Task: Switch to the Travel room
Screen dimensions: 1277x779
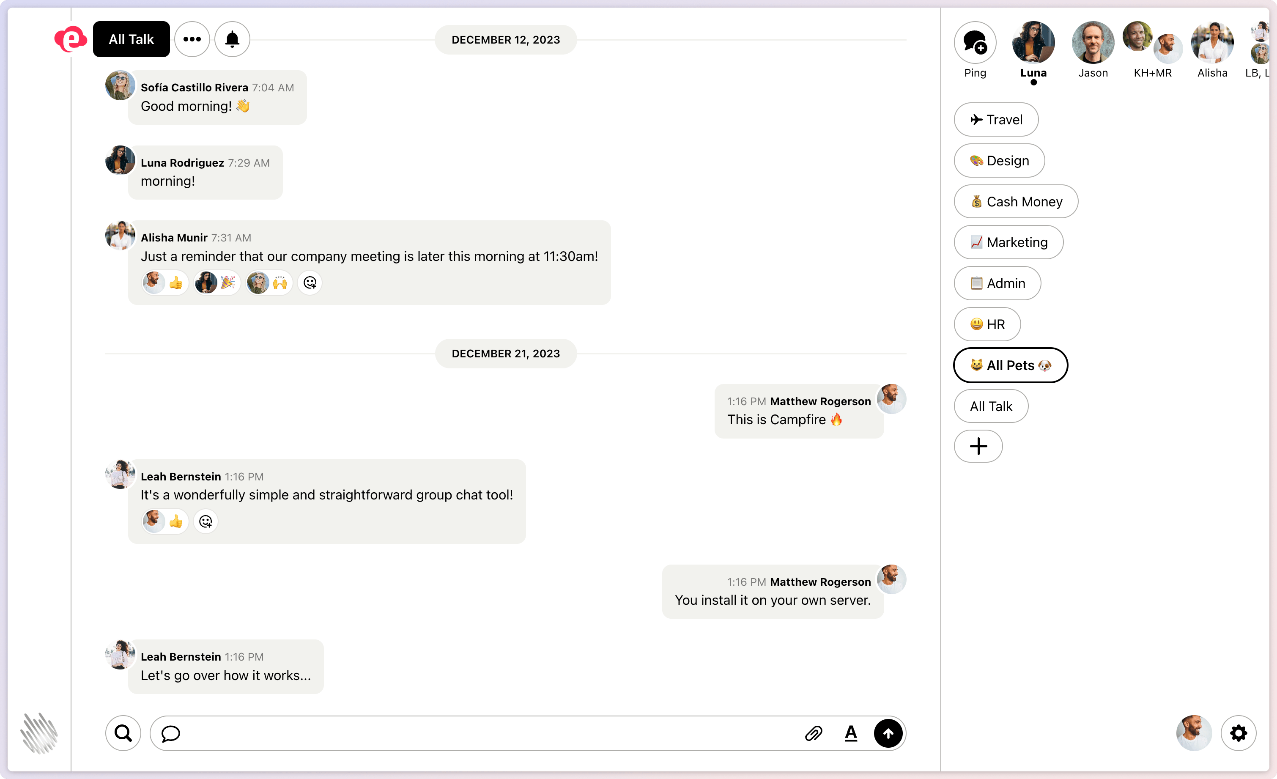Action: click(995, 120)
